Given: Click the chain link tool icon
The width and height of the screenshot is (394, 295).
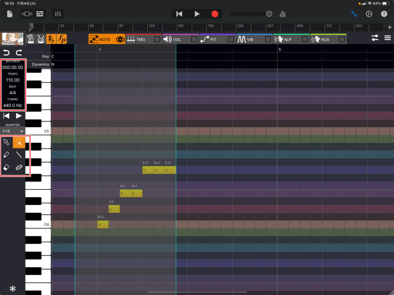Looking at the screenshot, I should [x=19, y=167].
